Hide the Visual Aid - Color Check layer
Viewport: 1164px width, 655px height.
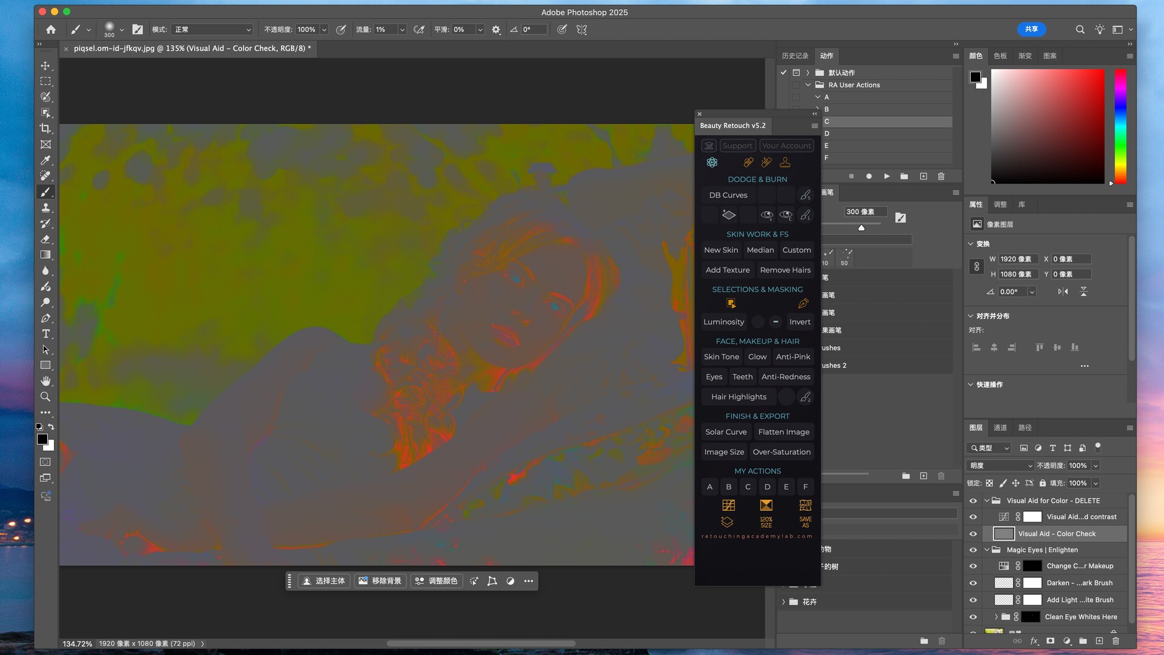pyautogui.click(x=973, y=534)
